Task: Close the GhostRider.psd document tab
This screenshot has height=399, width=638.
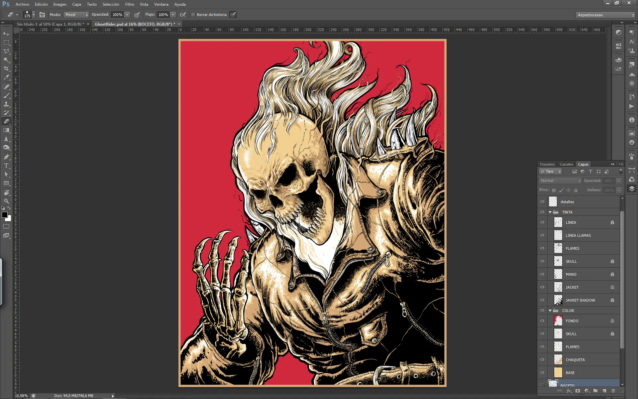Action: click(x=179, y=24)
